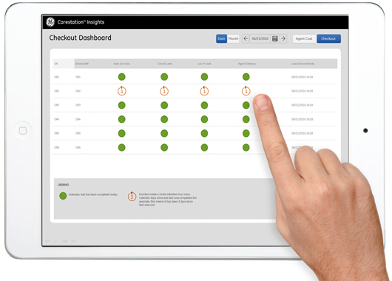Viewport: 392px width, 281px height.
Task: Switch view to Date mode
Action: click(221, 38)
